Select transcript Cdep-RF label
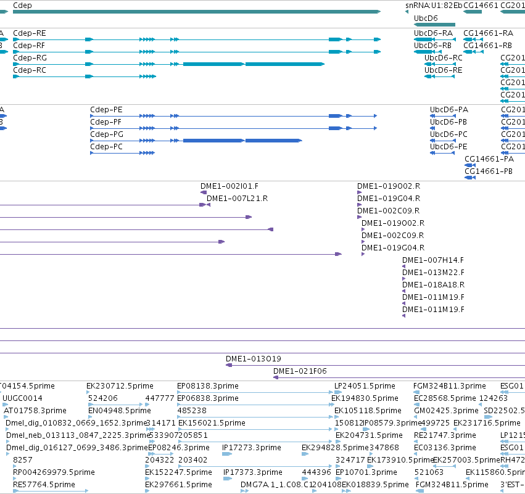This screenshot has width=525, height=494. [29, 46]
